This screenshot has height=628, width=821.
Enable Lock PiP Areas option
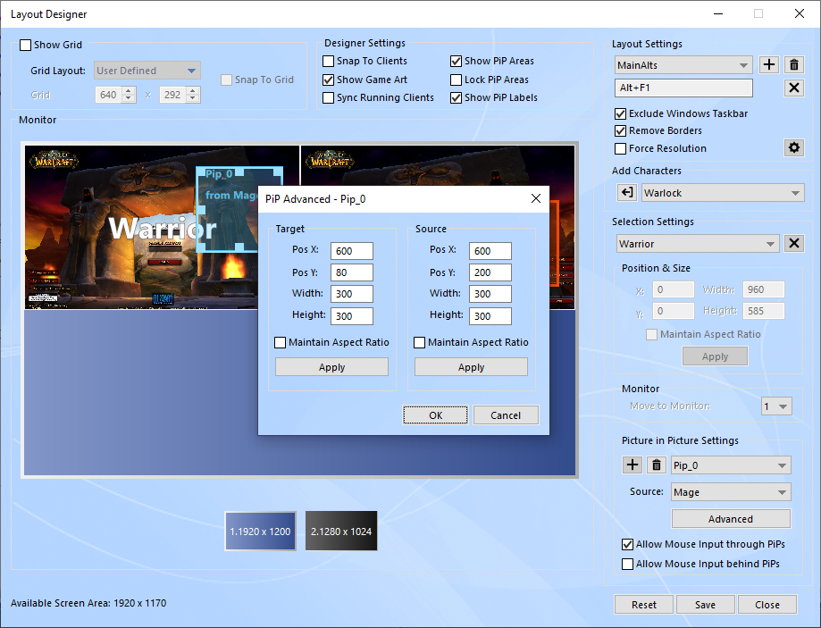(x=457, y=80)
